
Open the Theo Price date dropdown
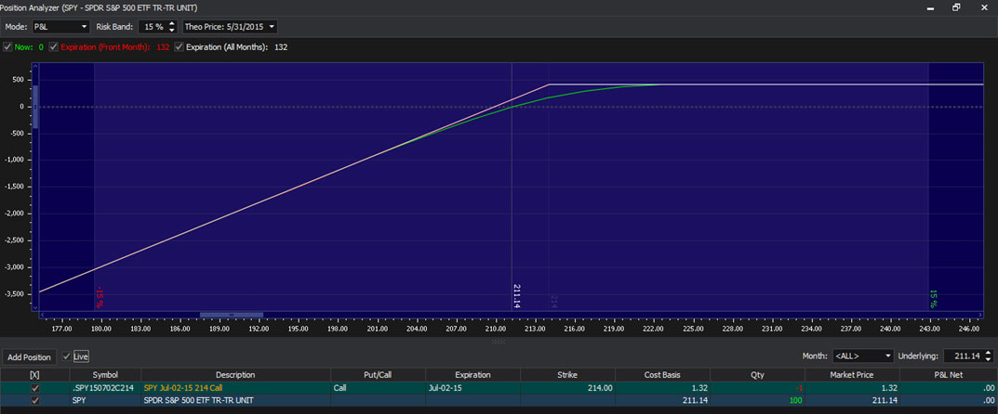tap(230, 27)
